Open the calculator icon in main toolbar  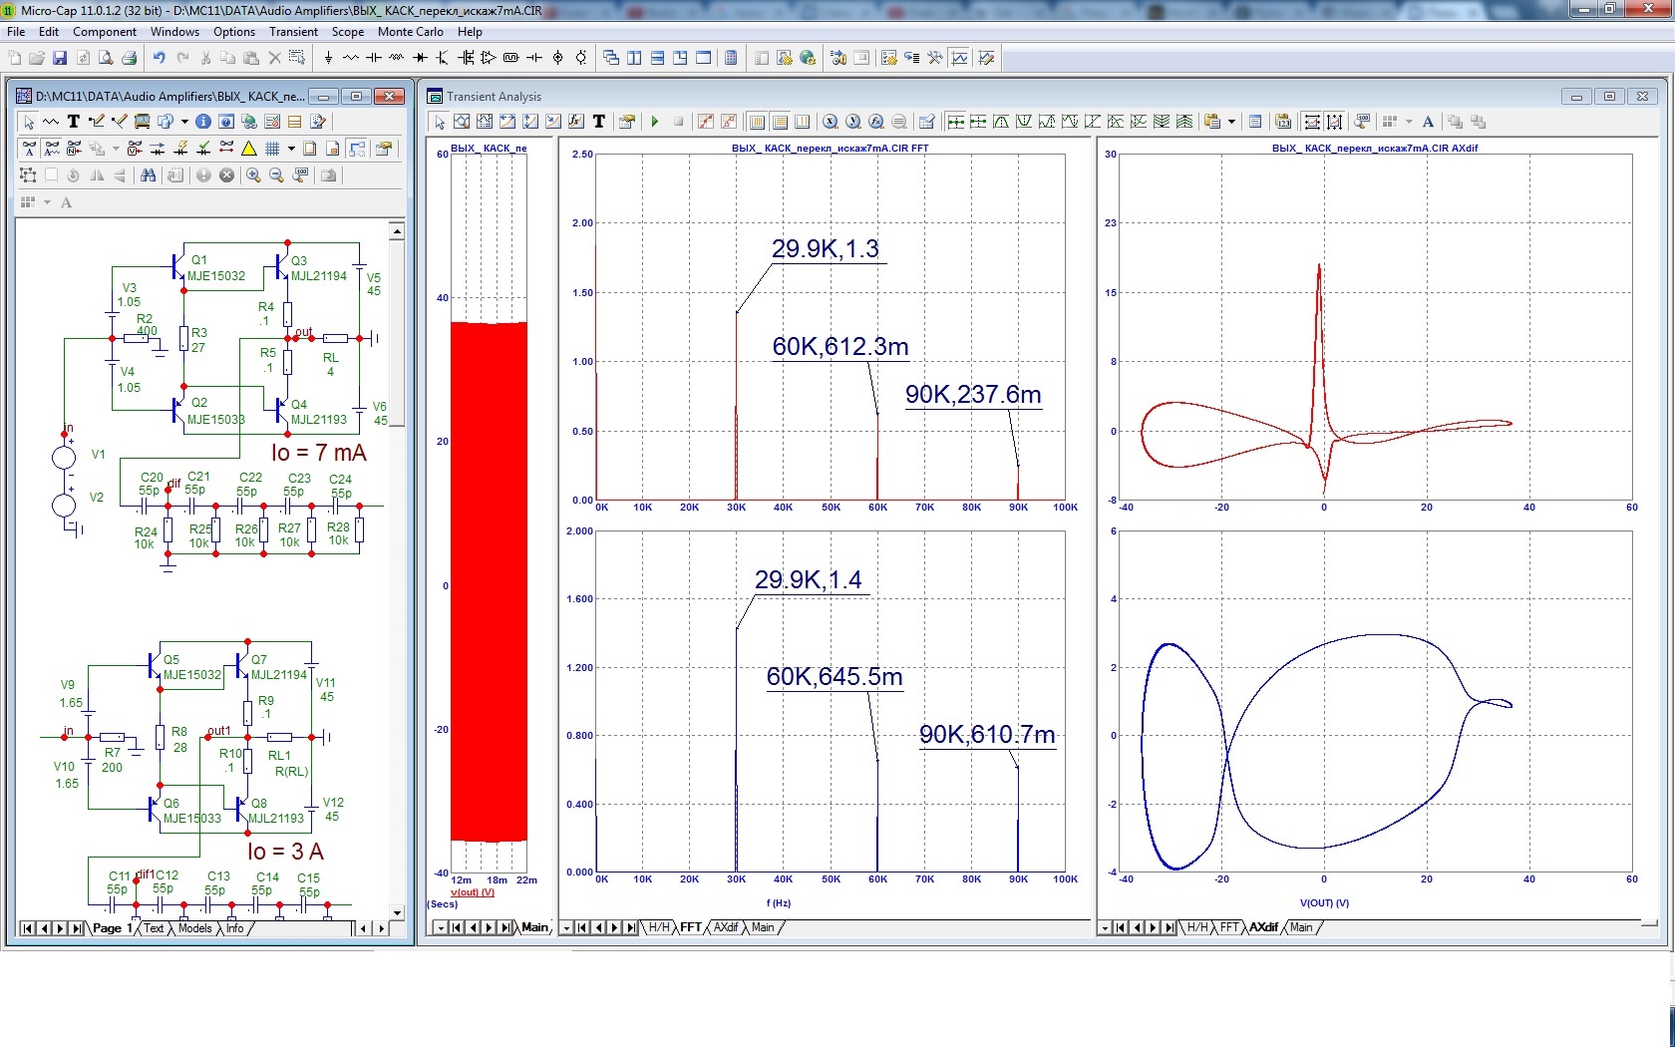pyautogui.click(x=731, y=58)
